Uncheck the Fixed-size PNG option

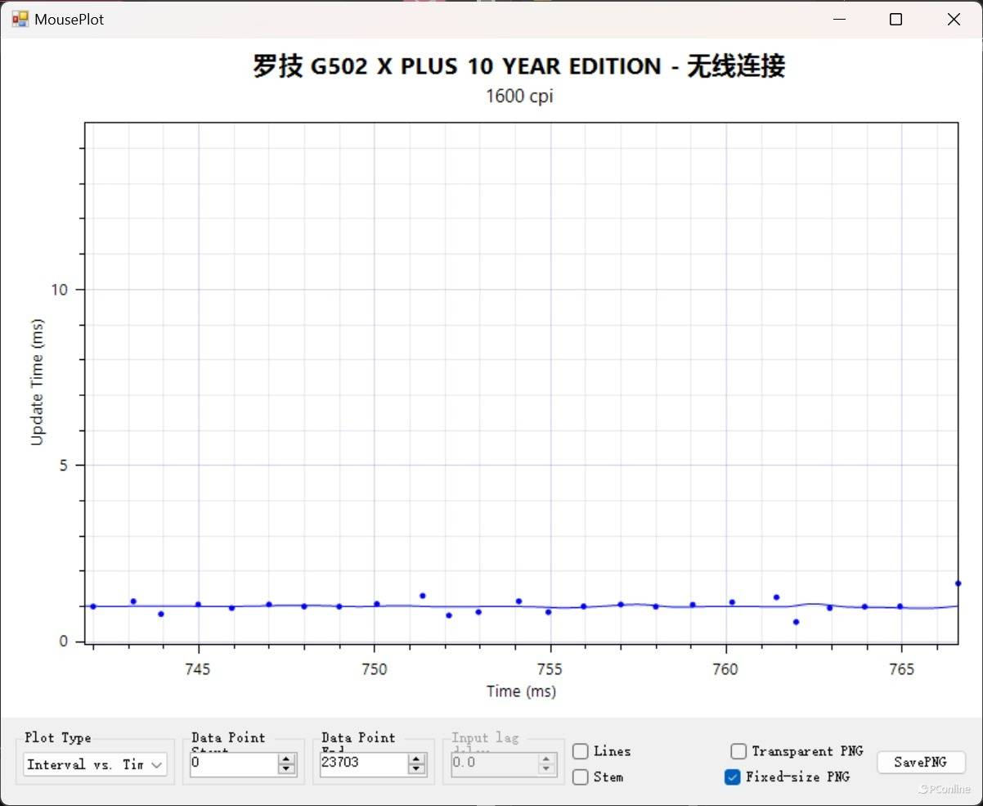733,777
